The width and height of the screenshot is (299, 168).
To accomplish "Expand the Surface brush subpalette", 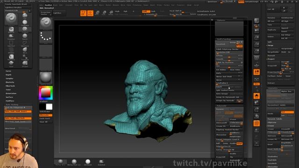I will click(9, 97).
